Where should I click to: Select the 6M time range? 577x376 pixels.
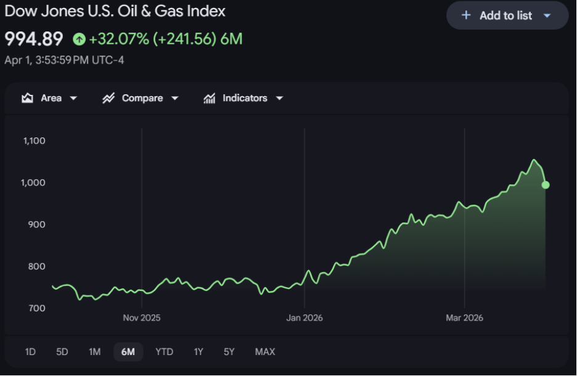[x=128, y=352]
